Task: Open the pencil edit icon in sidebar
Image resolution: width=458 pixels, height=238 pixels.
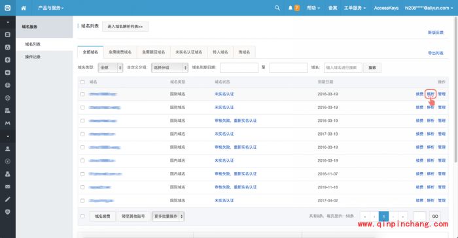Action: 8,200
